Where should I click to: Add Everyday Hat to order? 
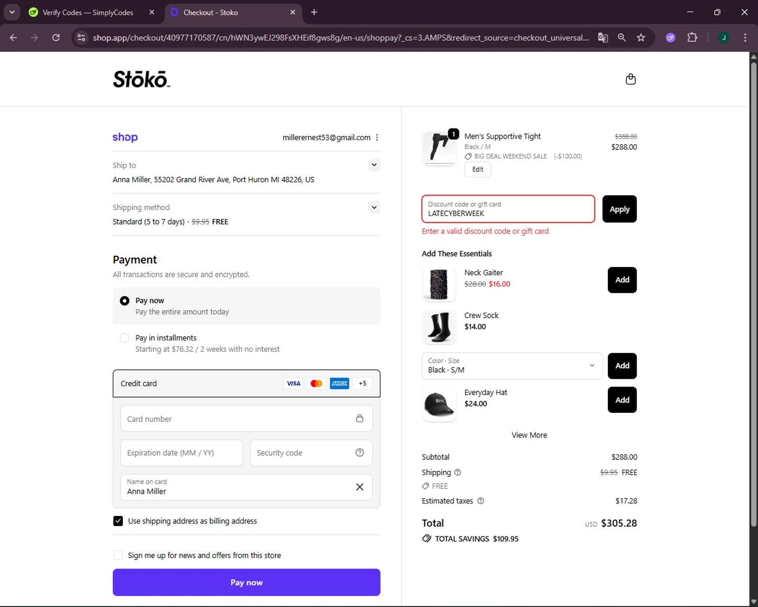pyautogui.click(x=622, y=400)
